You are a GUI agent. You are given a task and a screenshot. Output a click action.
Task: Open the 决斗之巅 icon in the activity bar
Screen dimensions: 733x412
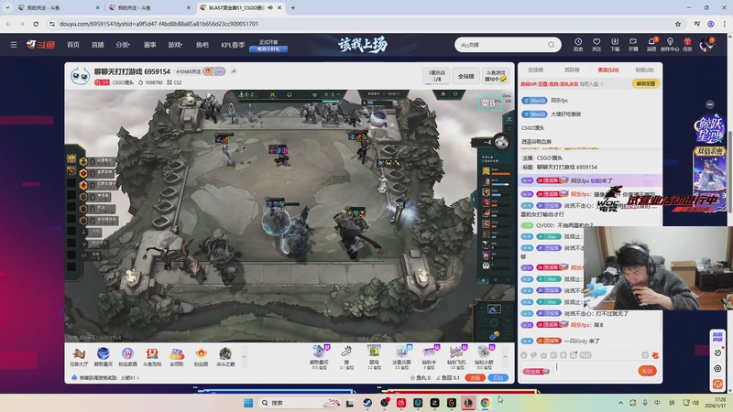pos(225,357)
